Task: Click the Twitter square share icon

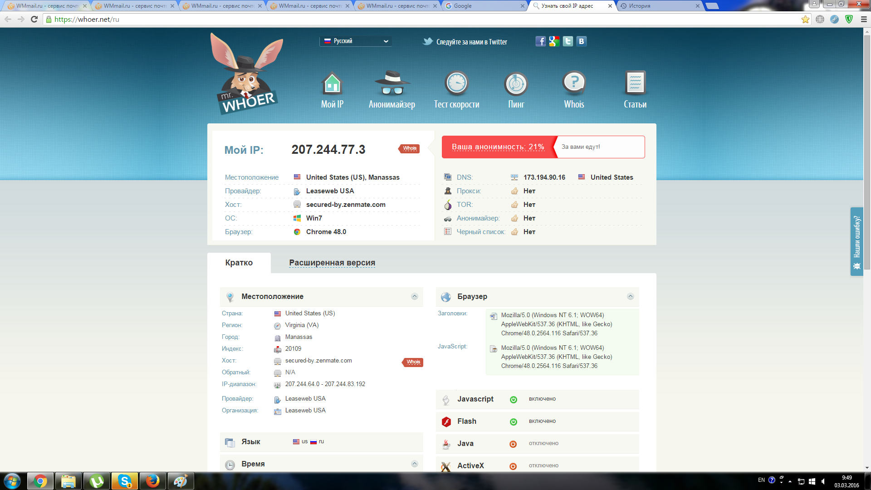Action: [x=568, y=41]
